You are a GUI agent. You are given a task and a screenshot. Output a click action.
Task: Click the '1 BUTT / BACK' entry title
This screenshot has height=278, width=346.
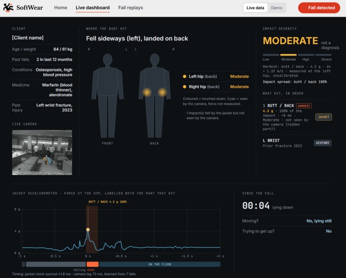[x=278, y=106]
